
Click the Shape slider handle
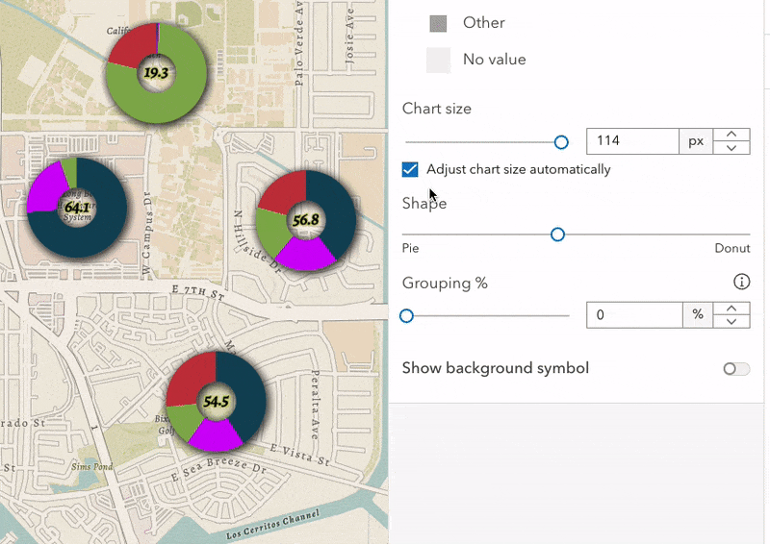point(557,235)
